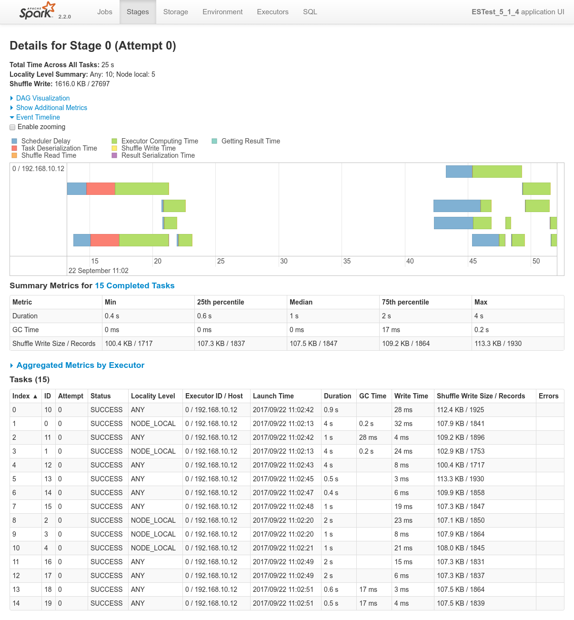Go to the SQL tab
This screenshot has height=620, width=574.
pyautogui.click(x=310, y=12)
